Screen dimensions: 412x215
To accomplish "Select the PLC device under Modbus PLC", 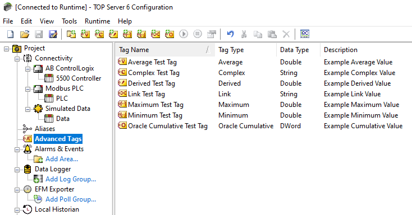I will (x=62, y=99).
